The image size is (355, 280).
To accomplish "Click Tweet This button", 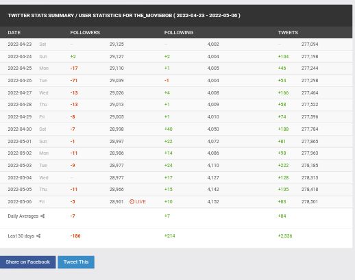I will [76, 262].
